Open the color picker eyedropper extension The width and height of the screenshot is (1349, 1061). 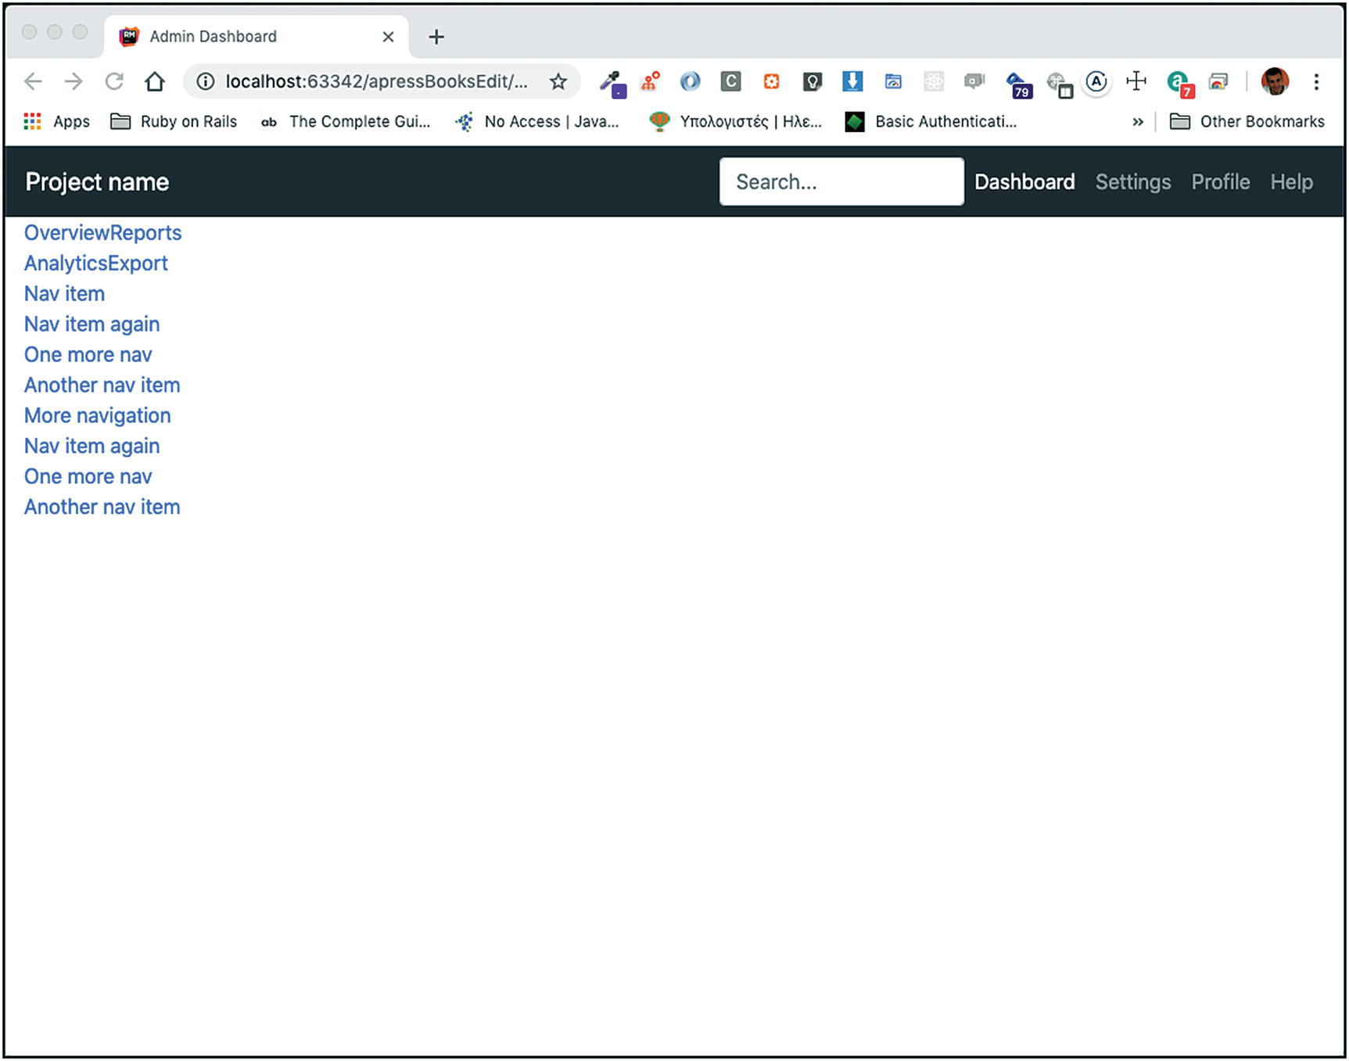pyautogui.click(x=612, y=82)
